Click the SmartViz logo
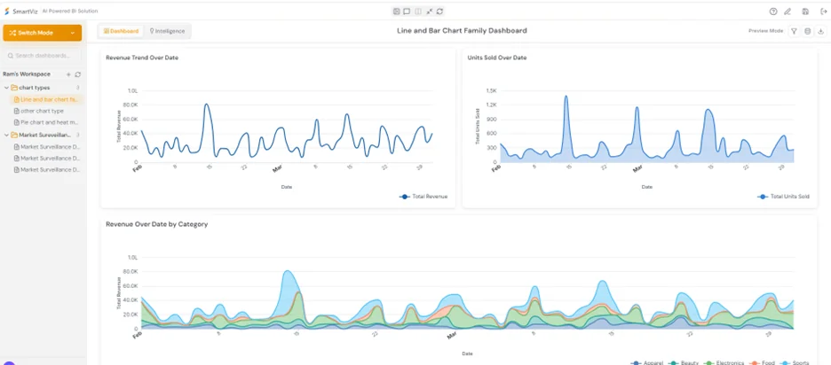Viewport: 831px width, 365px height. [7, 12]
